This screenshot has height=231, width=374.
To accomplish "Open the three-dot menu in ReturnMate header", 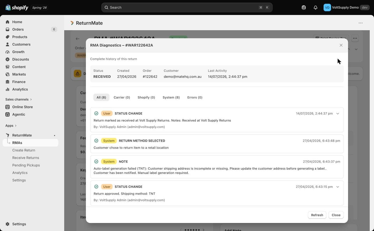I will click(361, 23).
